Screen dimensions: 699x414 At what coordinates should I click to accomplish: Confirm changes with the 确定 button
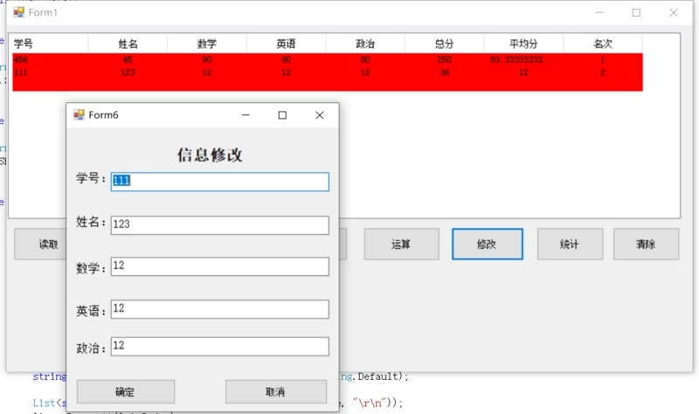pyautogui.click(x=126, y=391)
